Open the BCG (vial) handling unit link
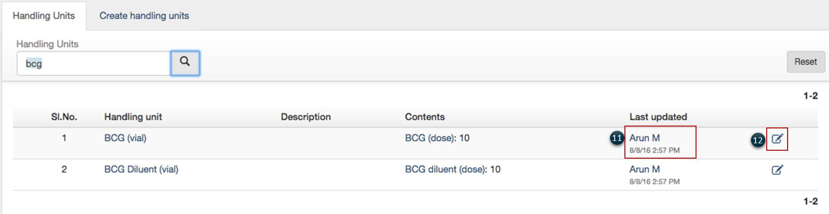Image resolution: width=829 pixels, height=214 pixels. click(x=125, y=138)
